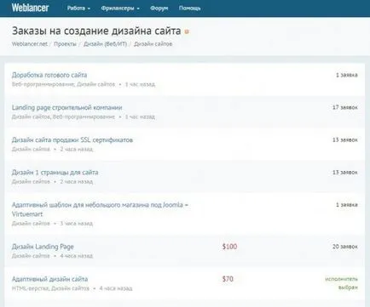Screen dimensions: 370x307
Task: Click the Проекты breadcrumb link
Action: pos(65,44)
